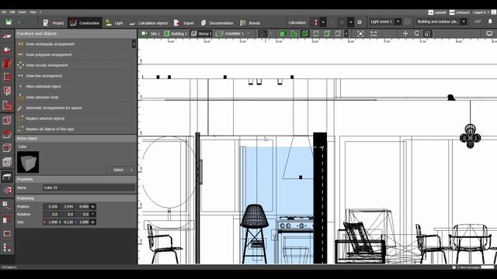Click the Size Y value 0.130

pyautogui.click(x=68, y=222)
